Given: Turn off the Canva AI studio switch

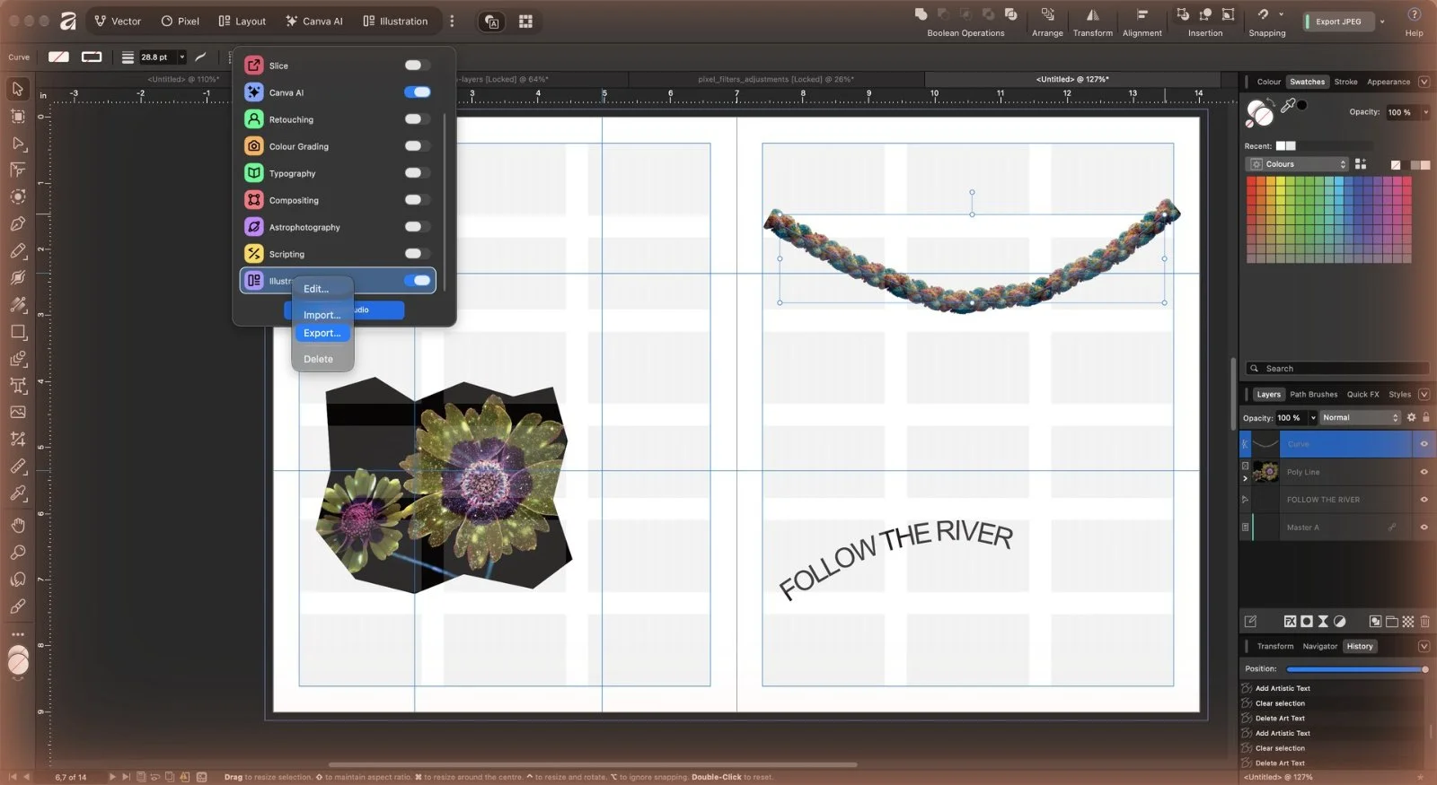Looking at the screenshot, I should point(417,92).
